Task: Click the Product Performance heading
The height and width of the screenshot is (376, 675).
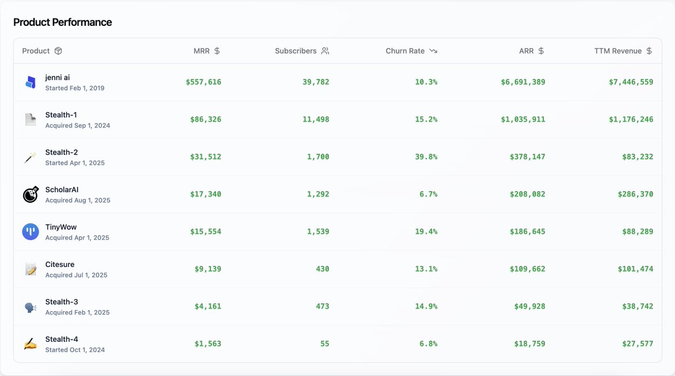Action: pos(62,22)
